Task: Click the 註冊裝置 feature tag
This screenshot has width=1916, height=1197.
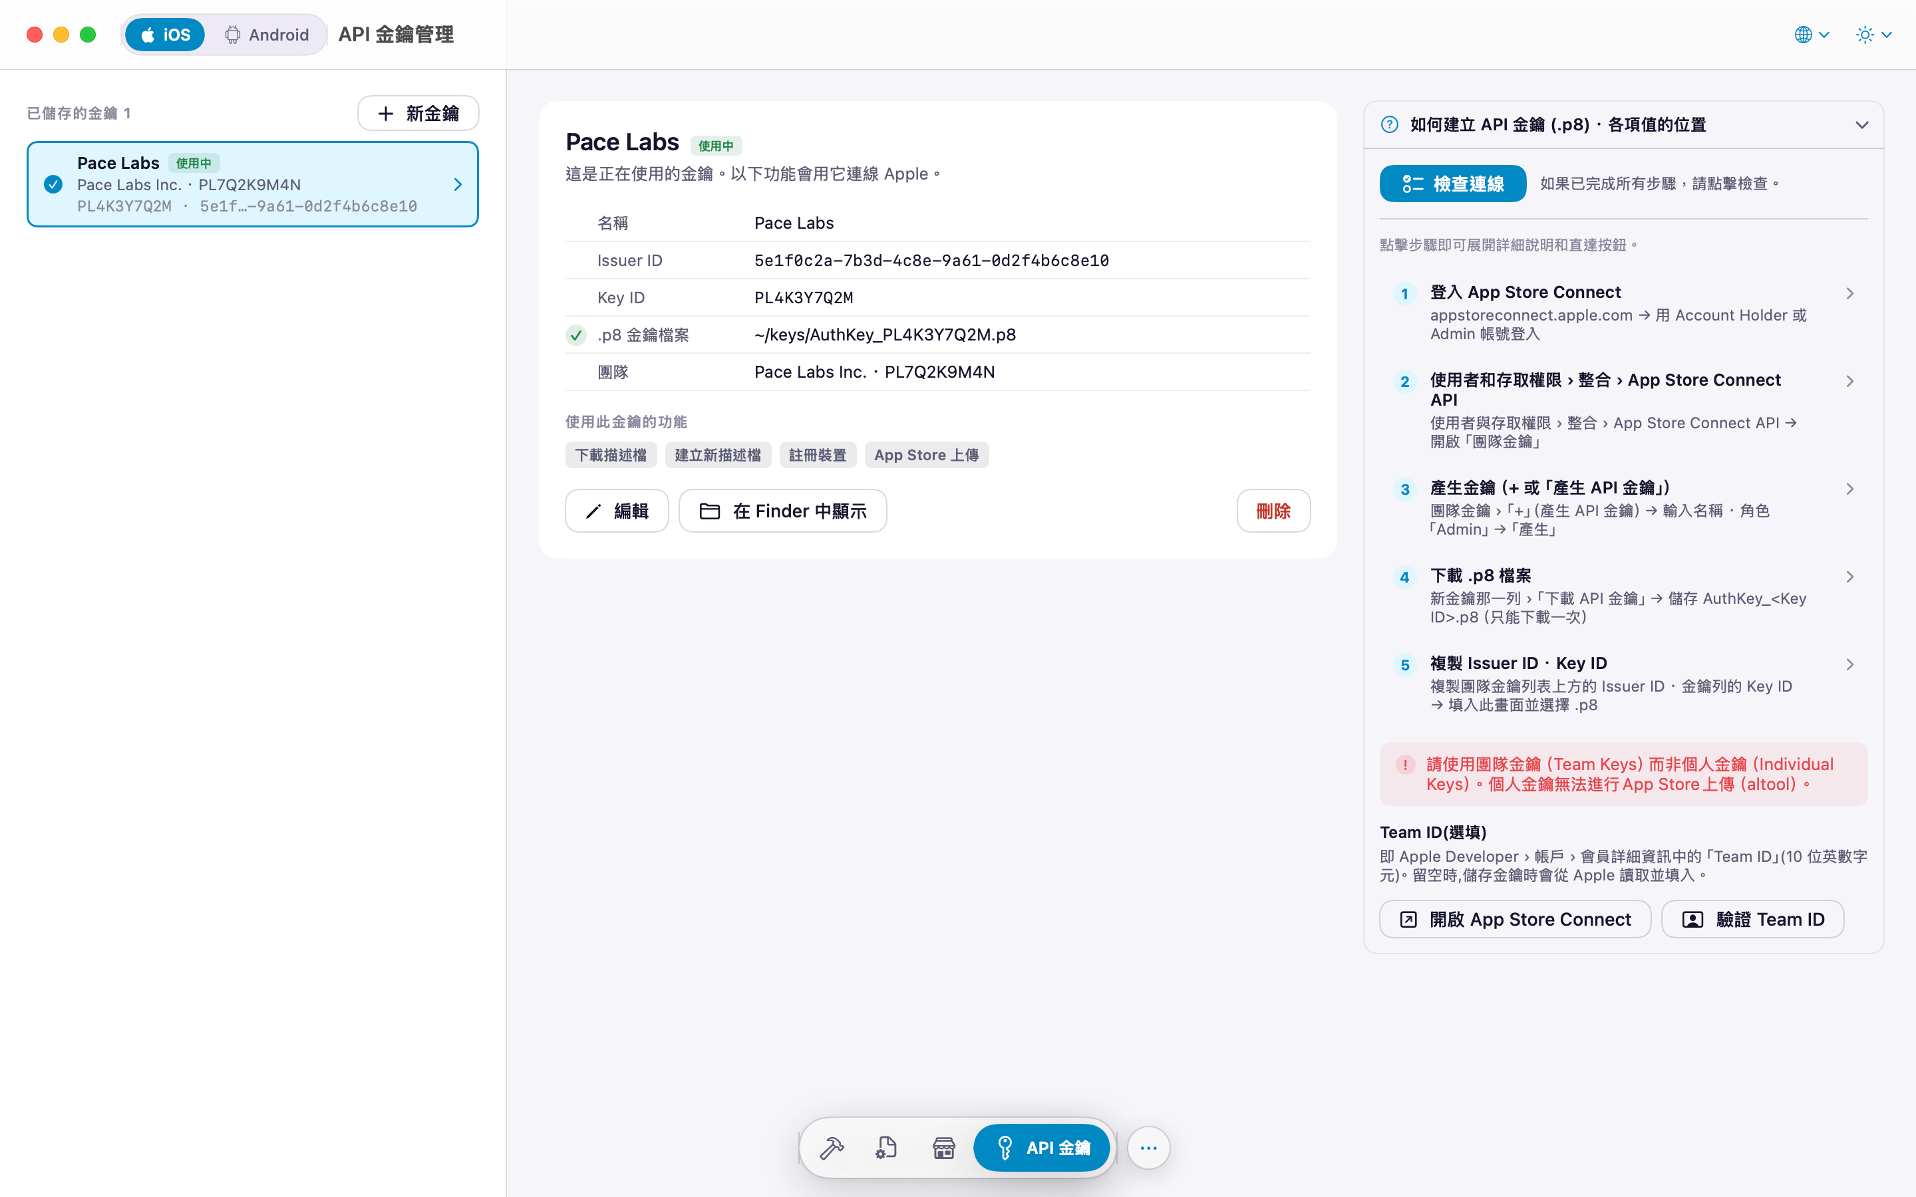Action: click(x=818, y=456)
